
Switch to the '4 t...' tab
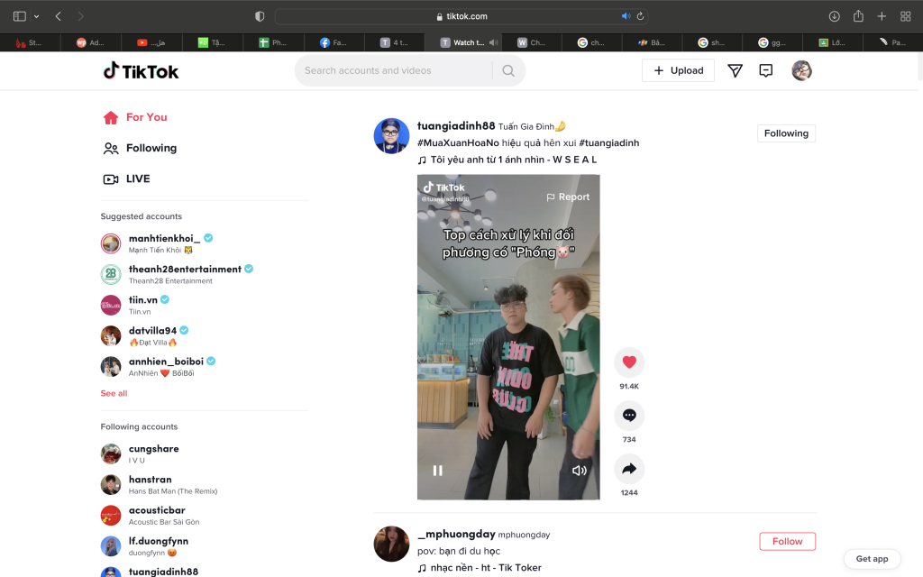click(395, 42)
